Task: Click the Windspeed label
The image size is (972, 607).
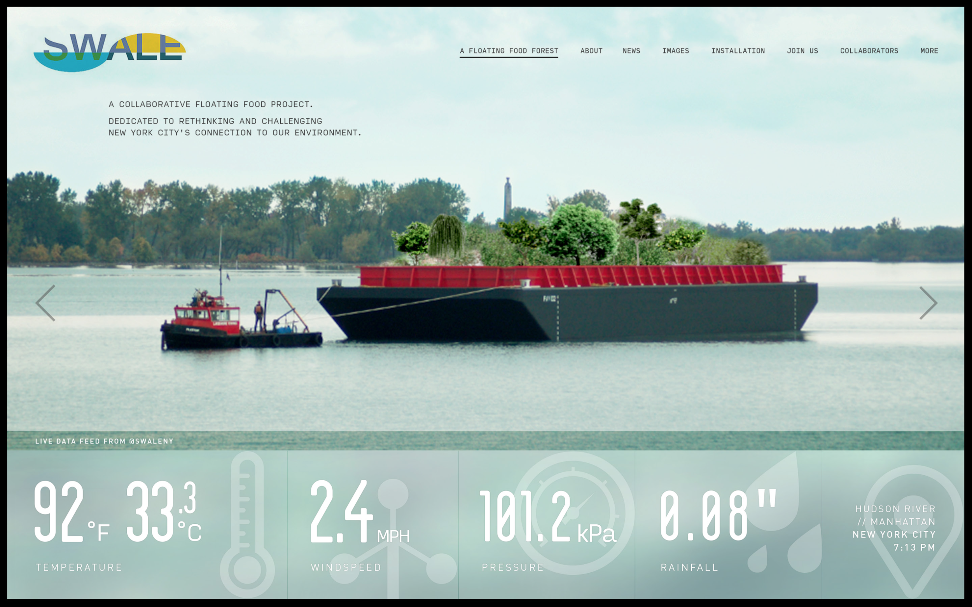Action: 346,567
